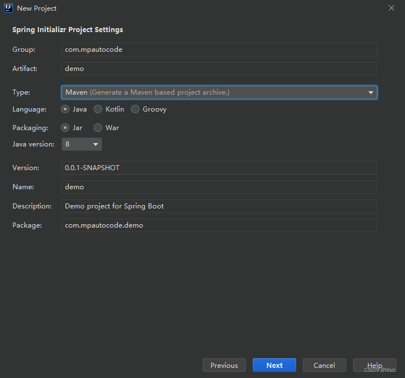Viewport: 405px width, 378px height.
Task: Click the Name field containing demo
Action: (219, 187)
